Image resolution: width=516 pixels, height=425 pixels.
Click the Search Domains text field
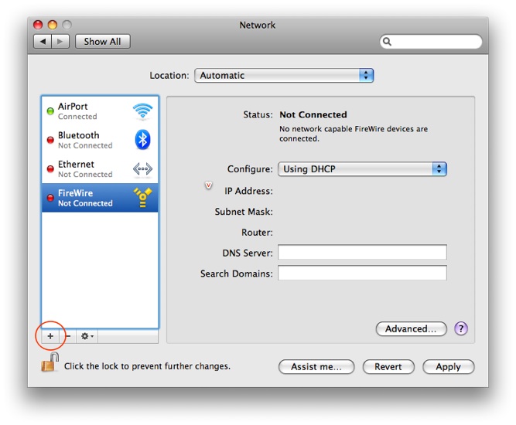pyautogui.click(x=362, y=274)
